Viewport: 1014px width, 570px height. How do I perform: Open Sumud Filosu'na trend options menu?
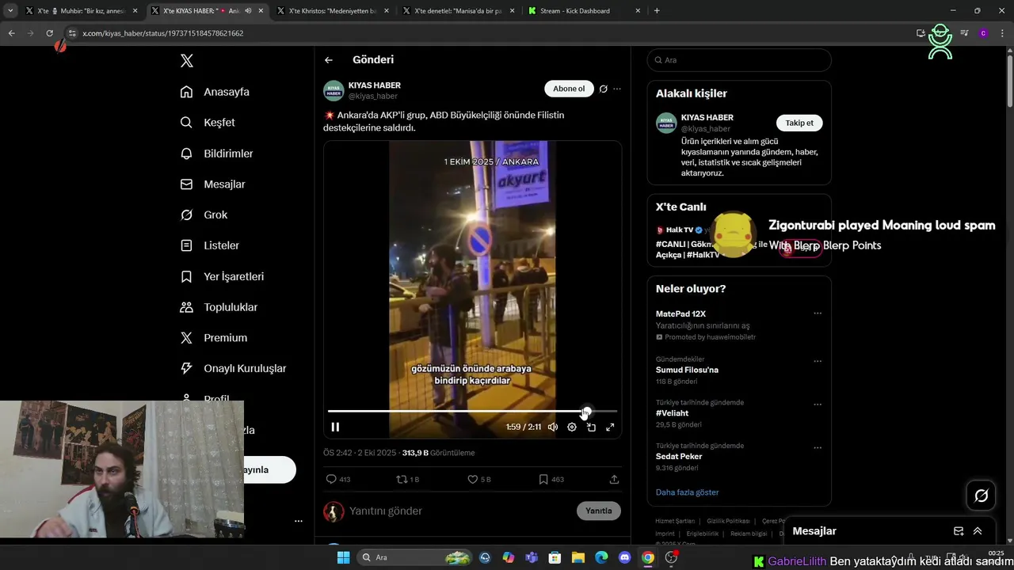click(x=818, y=361)
